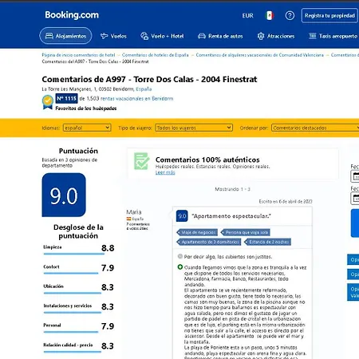Viewport: 359px width, 359px height.
Task: Click the Booking.com logo
Action: click(72, 15)
